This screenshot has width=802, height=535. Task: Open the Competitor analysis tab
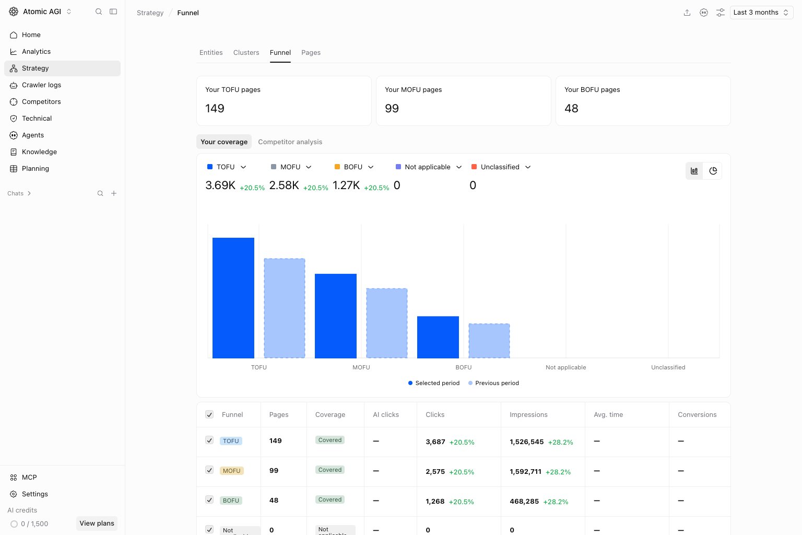point(290,142)
